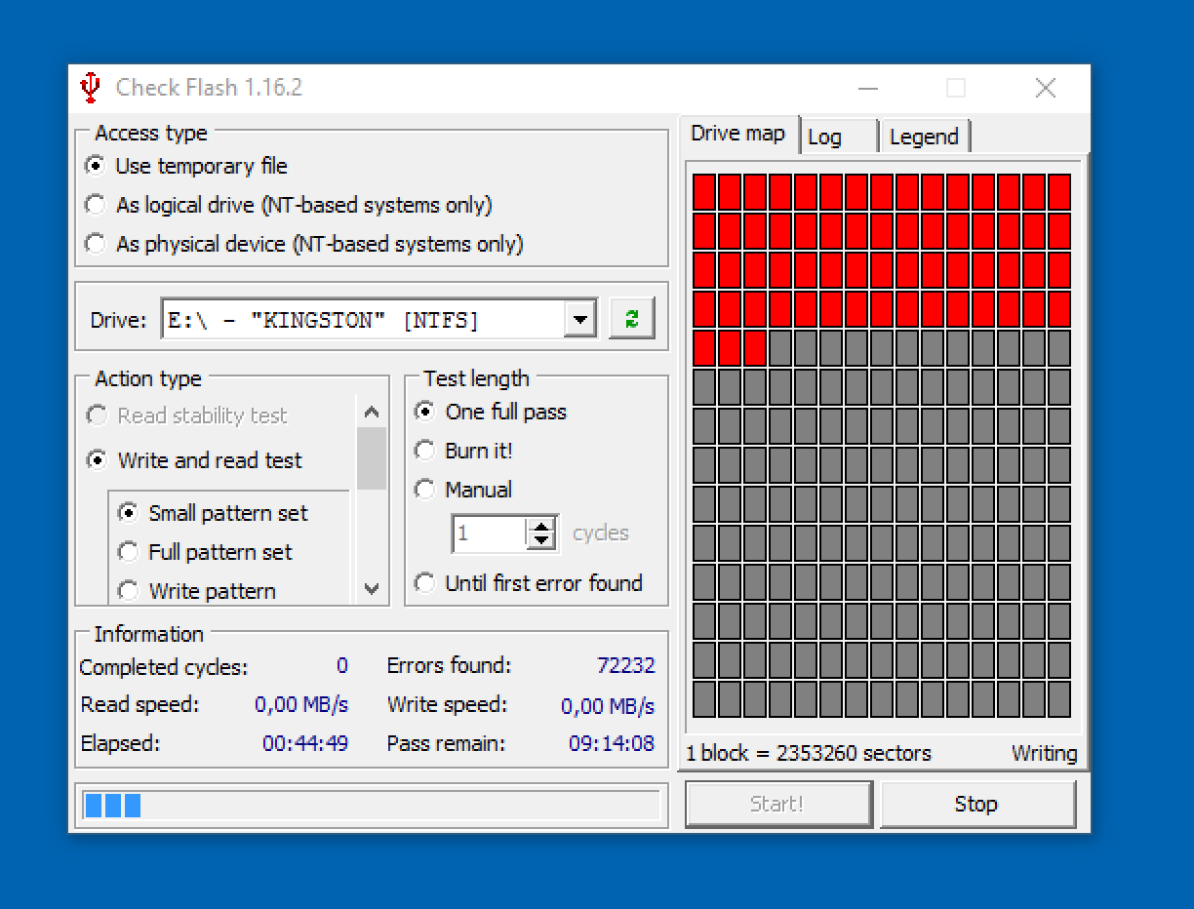Close the Check Flash window
This screenshot has height=909, width=1194.
pyautogui.click(x=1046, y=89)
